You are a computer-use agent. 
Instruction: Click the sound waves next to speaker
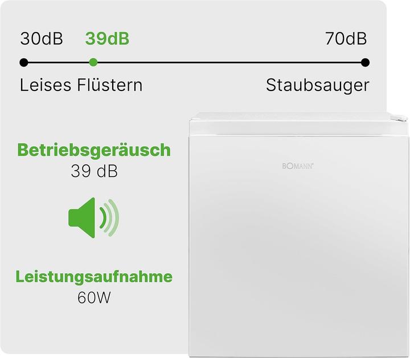109,217
